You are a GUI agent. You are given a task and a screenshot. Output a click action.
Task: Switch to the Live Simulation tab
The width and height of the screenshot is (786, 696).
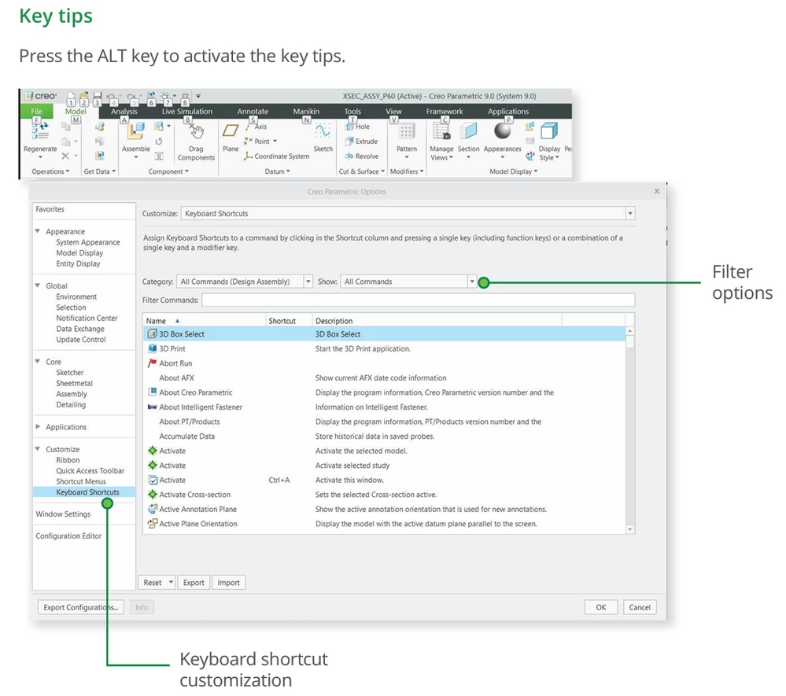187,111
